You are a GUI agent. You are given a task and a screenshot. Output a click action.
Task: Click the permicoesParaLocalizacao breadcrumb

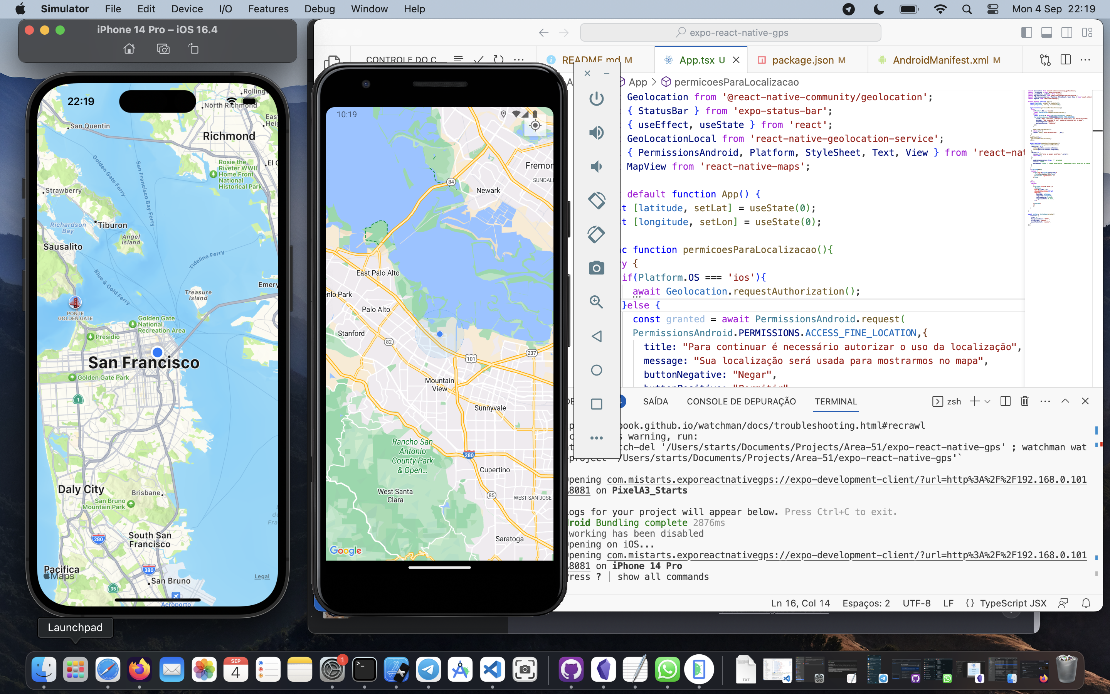[736, 82]
